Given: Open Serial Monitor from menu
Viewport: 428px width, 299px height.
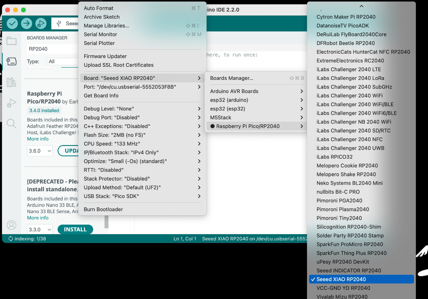Looking at the screenshot, I should pos(142,34).
